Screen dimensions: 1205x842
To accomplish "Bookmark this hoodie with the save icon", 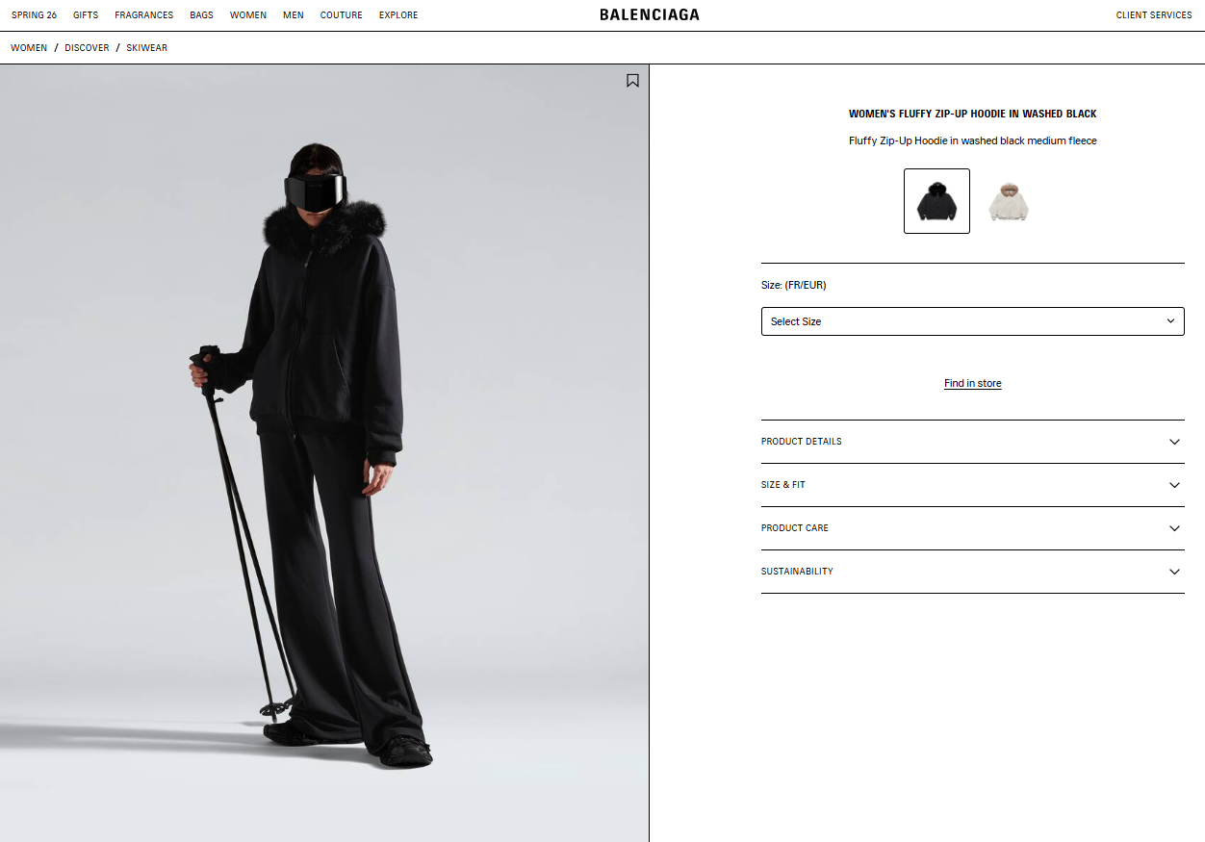I will click(x=632, y=81).
